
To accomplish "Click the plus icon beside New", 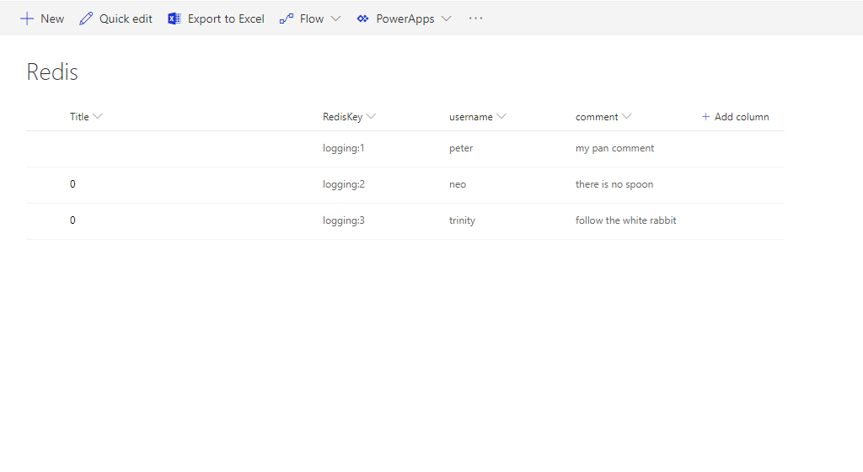I will [x=27, y=19].
